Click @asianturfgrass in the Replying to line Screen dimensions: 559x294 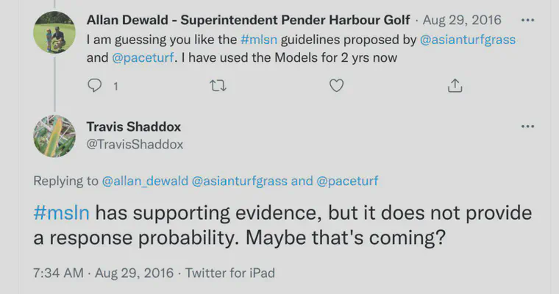pos(240,181)
